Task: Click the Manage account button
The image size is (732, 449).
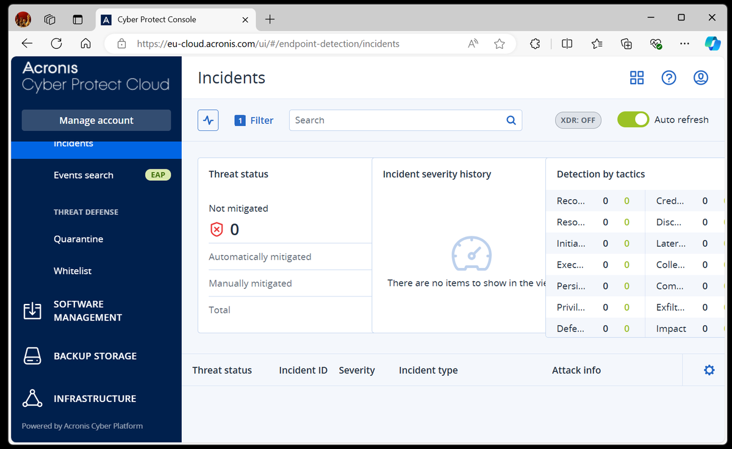Action: (x=96, y=120)
